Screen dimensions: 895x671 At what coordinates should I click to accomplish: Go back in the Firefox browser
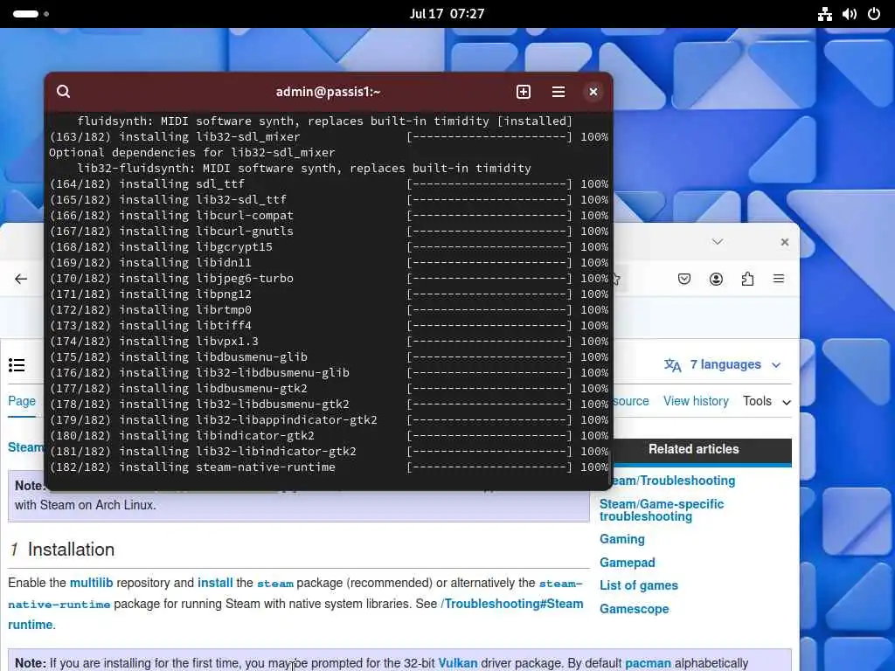[21, 279]
